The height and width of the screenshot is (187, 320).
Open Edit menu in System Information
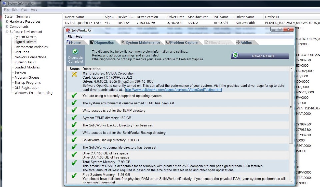pyautogui.click(x=15, y=10)
